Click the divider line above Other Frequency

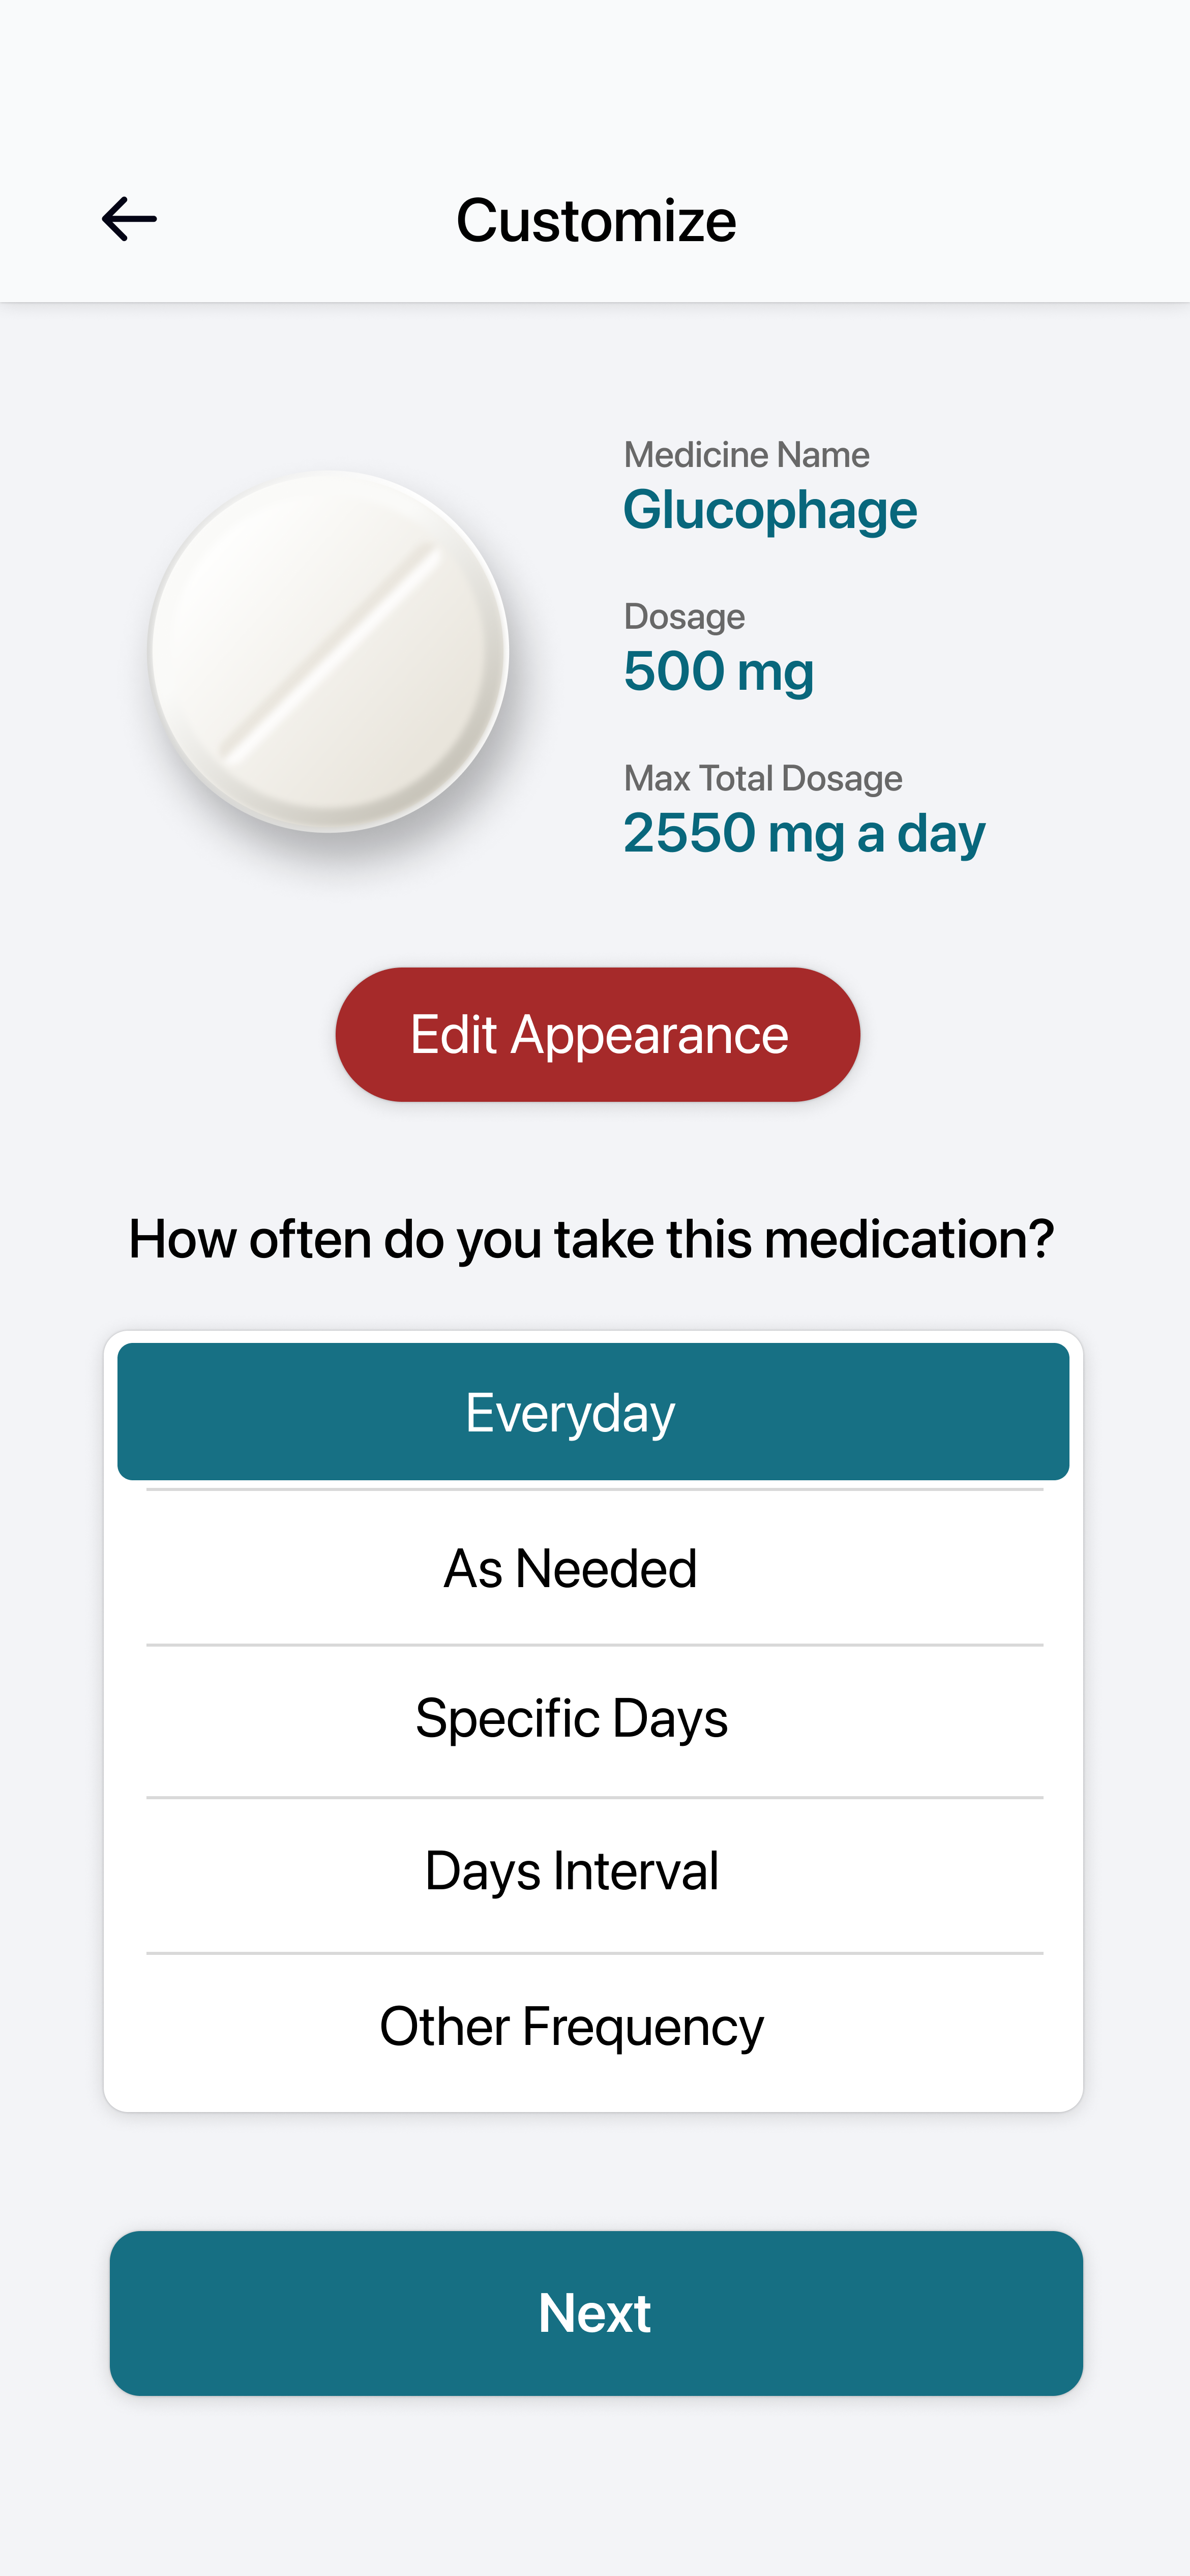594,1953
